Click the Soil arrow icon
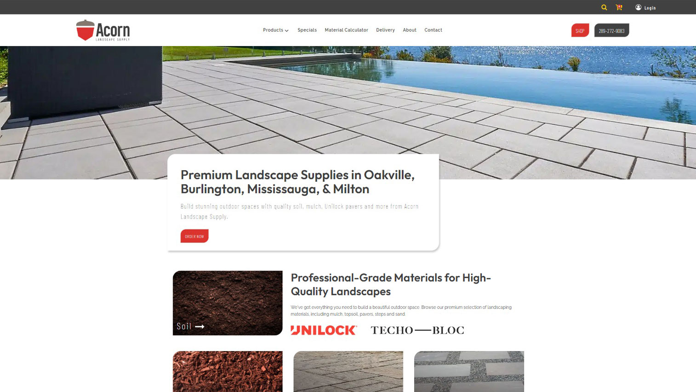 click(200, 326)
